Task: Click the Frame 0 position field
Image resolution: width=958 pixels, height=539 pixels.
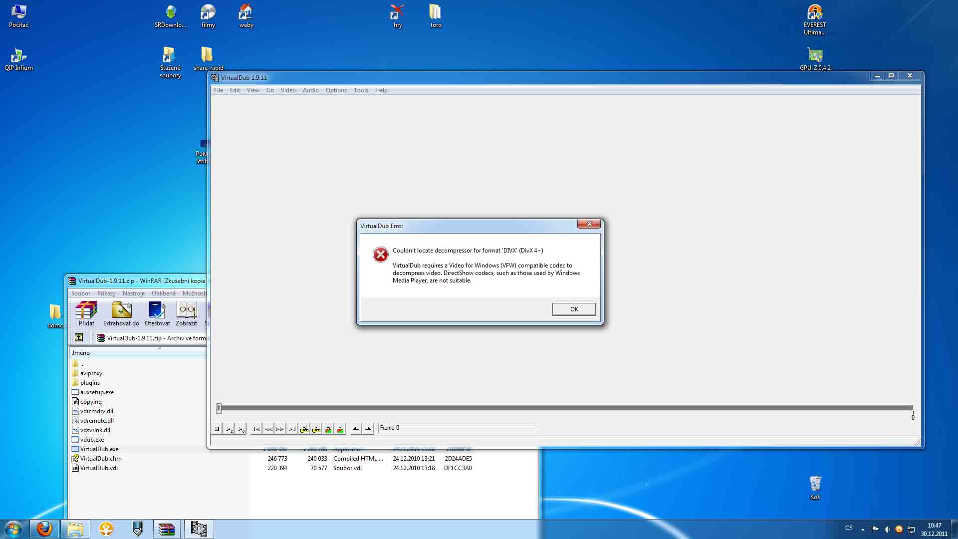Action: pyautogui.click(x=457, y=428)
